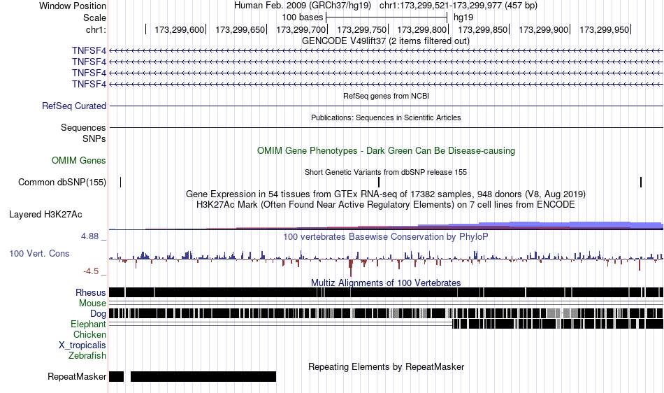Open Publications: Sequences in Scientific Articles title
Image resolution: width=664 pixels, height=393 pixels.
386,117
